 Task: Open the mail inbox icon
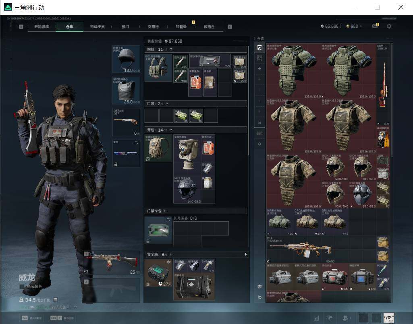[x=375, y=26]
